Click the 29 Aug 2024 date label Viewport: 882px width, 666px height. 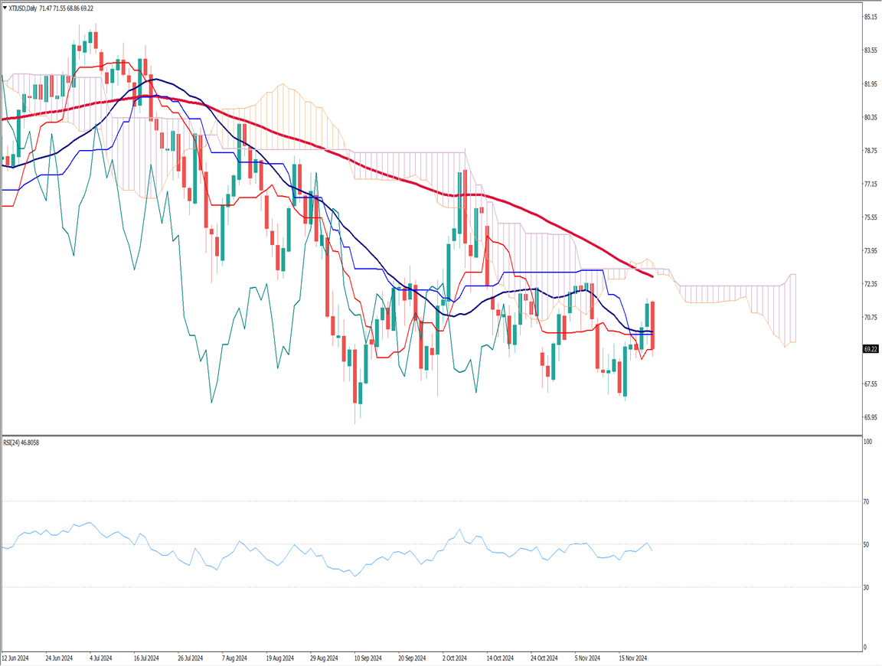tap(325, 658)
